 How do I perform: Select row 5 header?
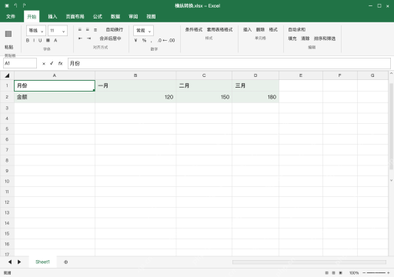(x=7, y=128)
